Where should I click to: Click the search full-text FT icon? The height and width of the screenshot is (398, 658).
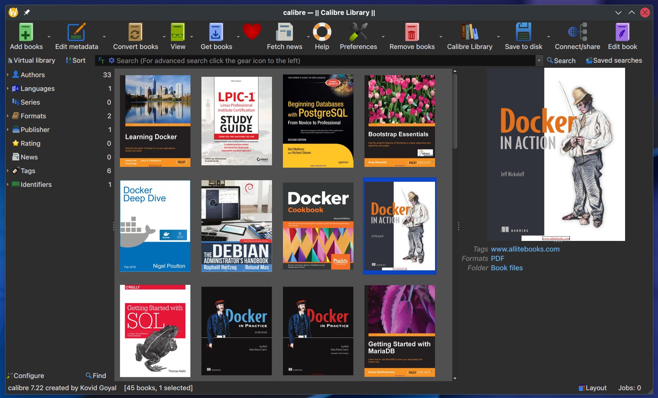[x=102, y=60]
